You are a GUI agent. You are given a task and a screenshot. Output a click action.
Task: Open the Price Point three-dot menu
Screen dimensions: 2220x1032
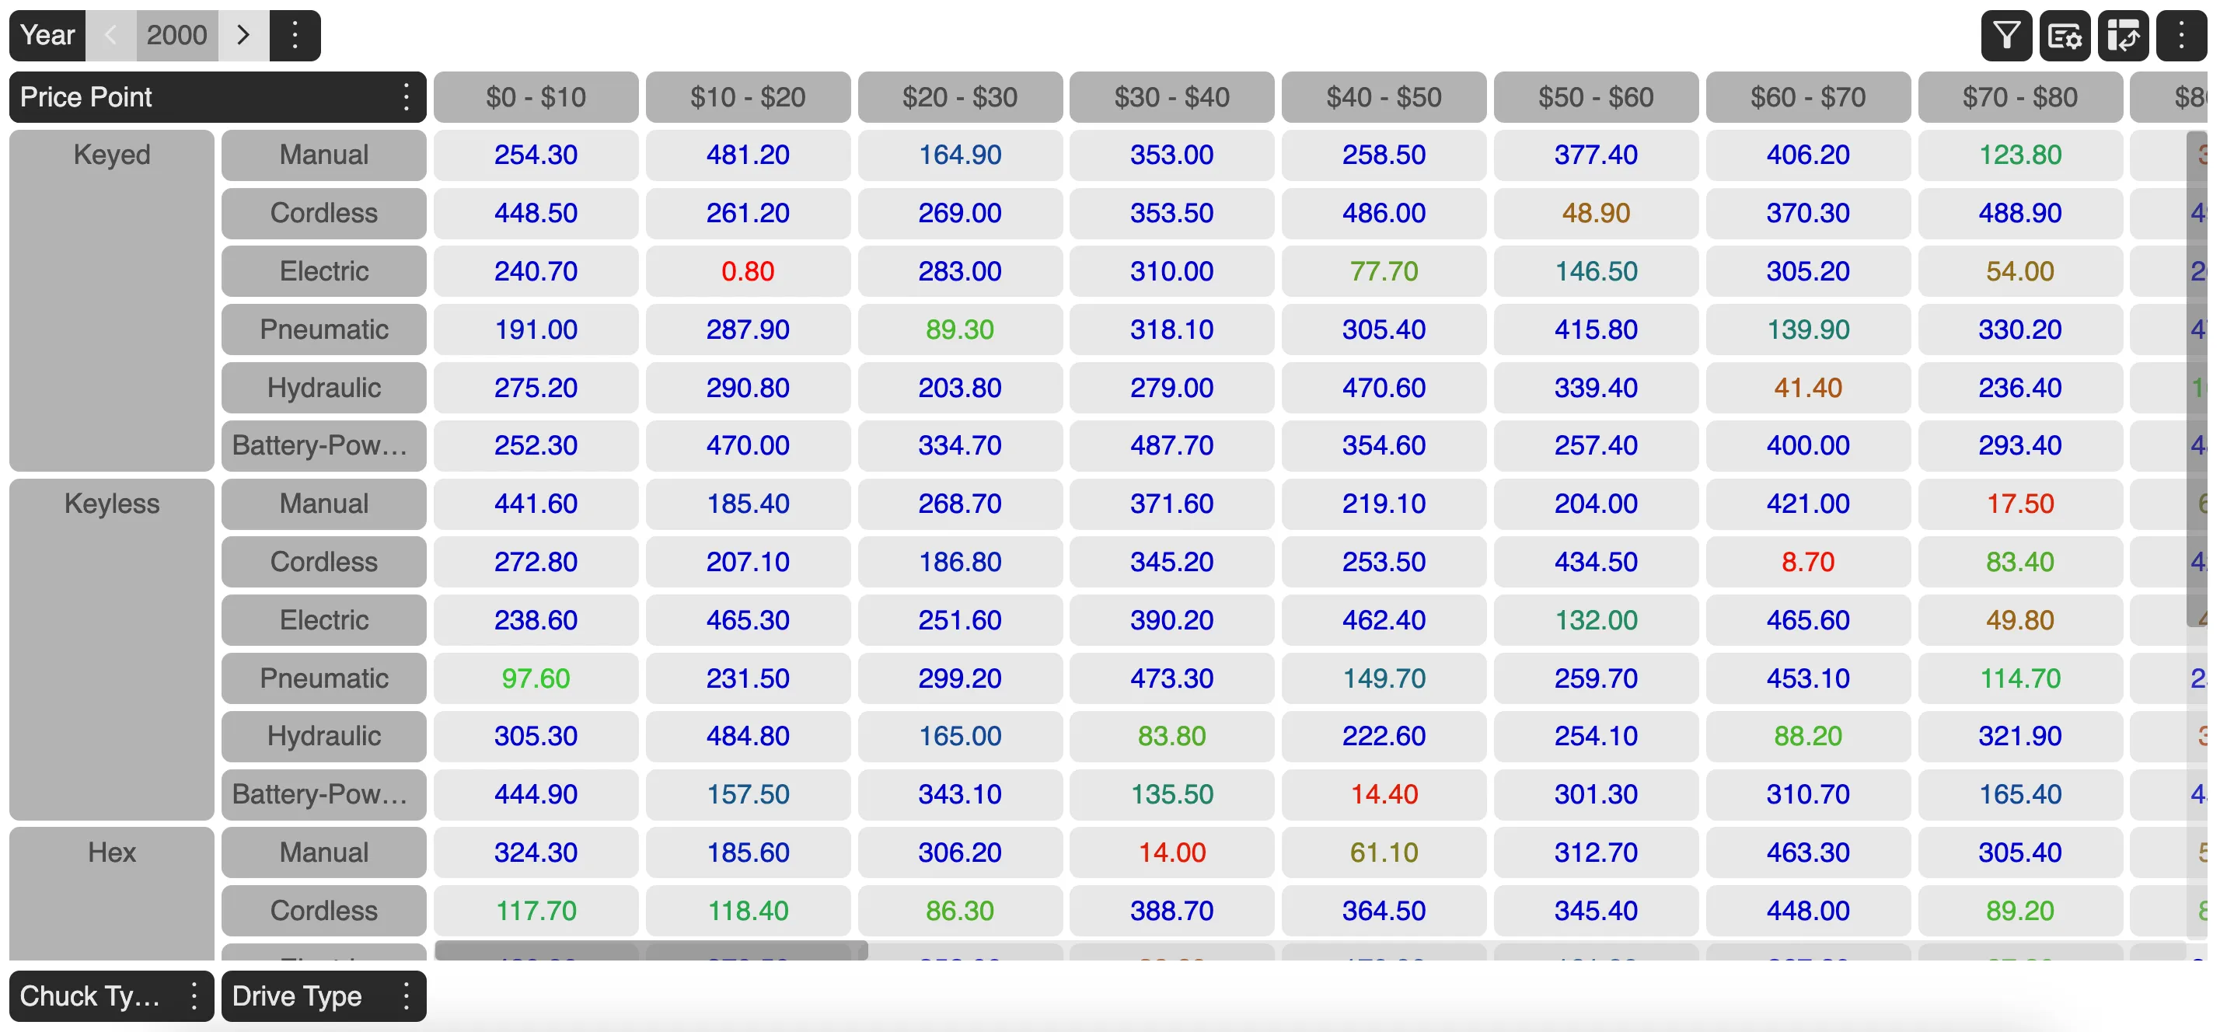pos(405,96)
